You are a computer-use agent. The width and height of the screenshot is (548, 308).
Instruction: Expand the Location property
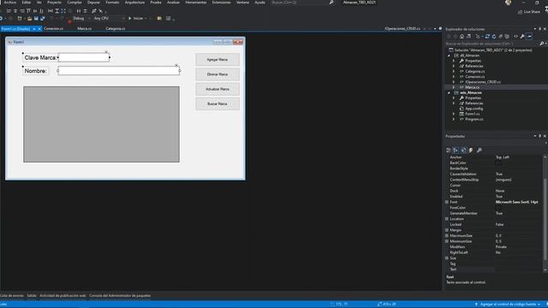point(447,219)
